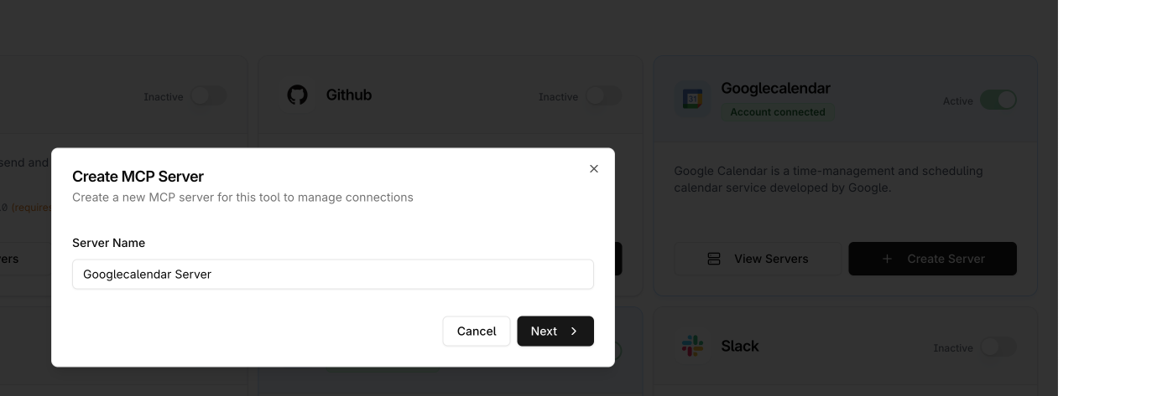
Task: Click the Account connected badge
Action: coord(778,112)
